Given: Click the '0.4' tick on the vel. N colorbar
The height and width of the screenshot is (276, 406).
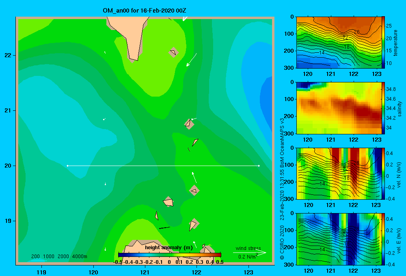Looking at the screenshot, I should coord(390,153).
